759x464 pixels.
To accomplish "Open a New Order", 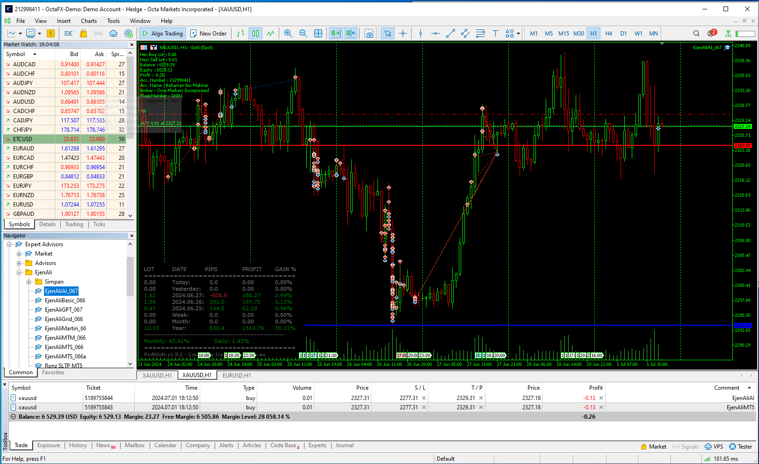I will click(209, 33).
